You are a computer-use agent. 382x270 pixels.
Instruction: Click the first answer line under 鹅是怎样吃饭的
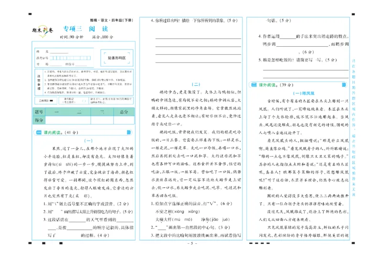pos(306,70)
